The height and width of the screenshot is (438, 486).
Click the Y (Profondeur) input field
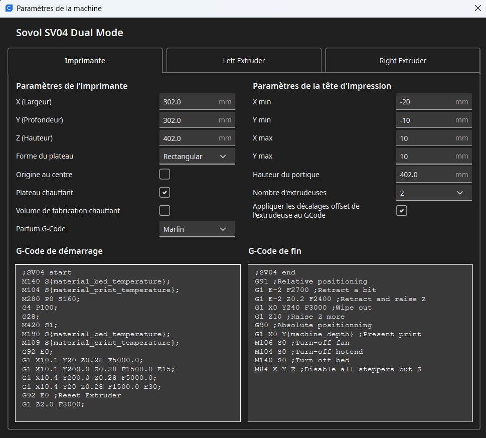tap(197, 120)
